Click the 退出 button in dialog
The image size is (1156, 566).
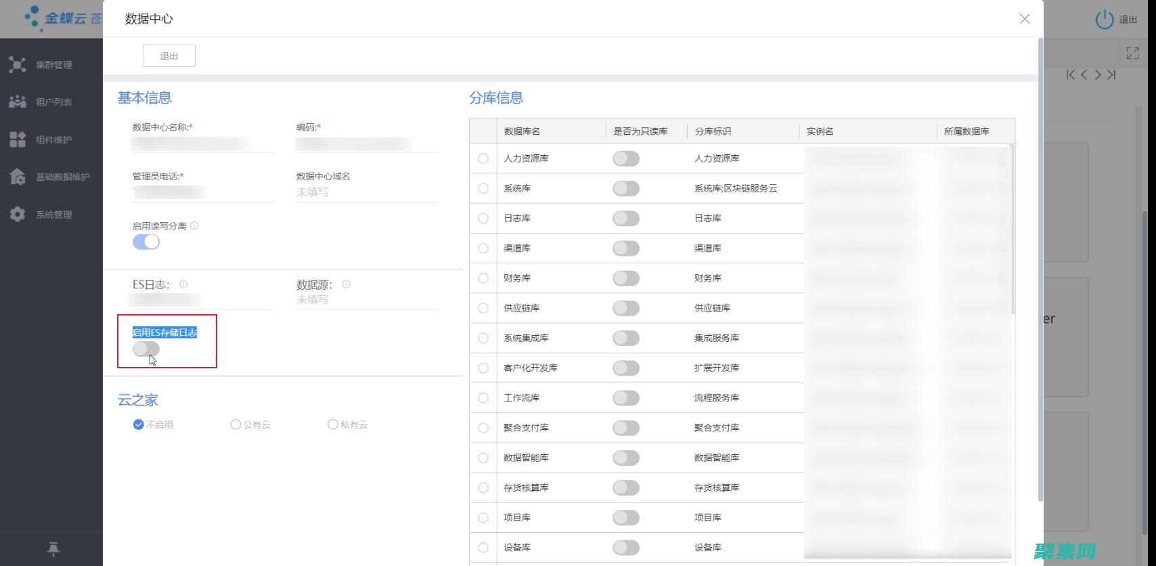(169, 56)
